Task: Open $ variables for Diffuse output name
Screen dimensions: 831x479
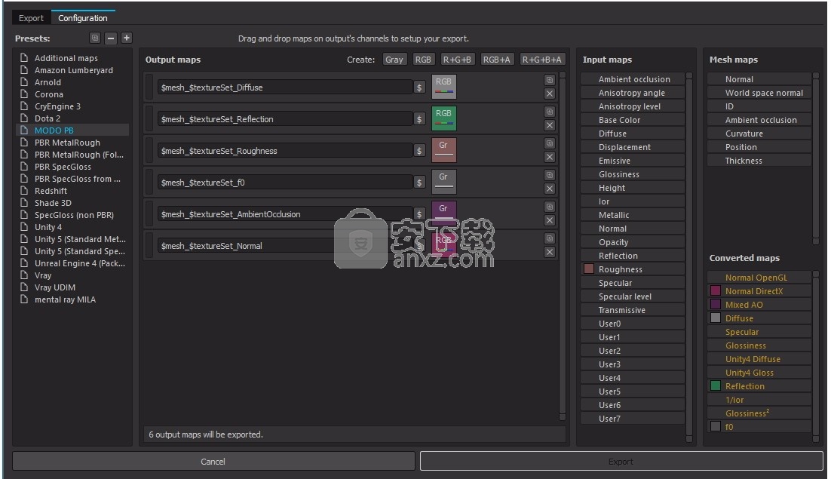Action: pos(419,88)
